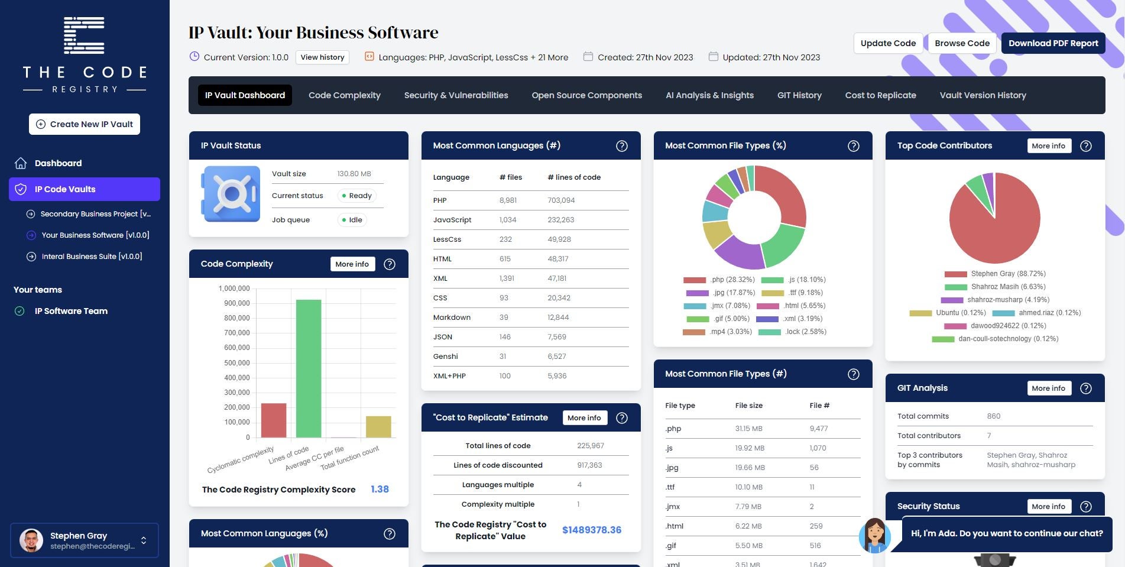Screen dimensions: 1125x567
Task: Switch to AI Analysis & Insights tab
Action: (x=709, y=95)
